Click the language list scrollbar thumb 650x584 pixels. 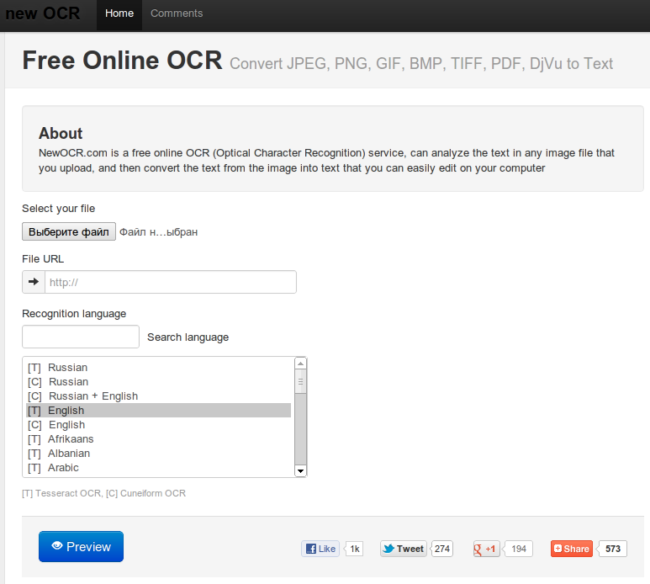click(x=300, y=381)
